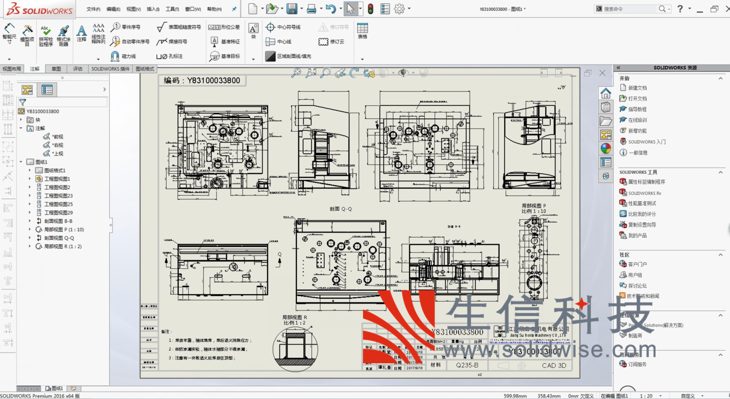This screenshot has width=730, height=399.
Task: Insert Datum Feature (基准特征) symbol
Action: click(x=225, y=42)
